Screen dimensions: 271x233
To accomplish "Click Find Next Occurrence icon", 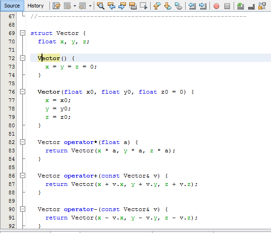I will pyautogui.click(x=122, y=6).
